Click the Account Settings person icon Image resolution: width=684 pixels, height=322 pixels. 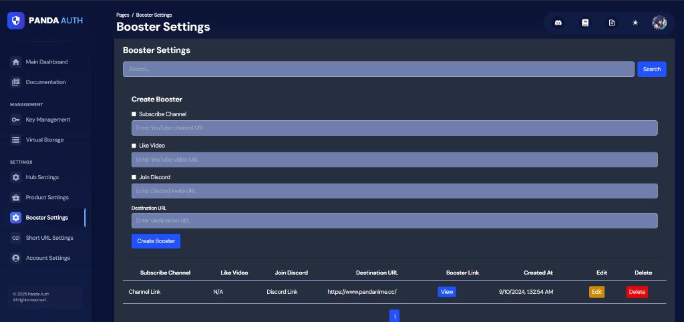(x=16, y=258)
